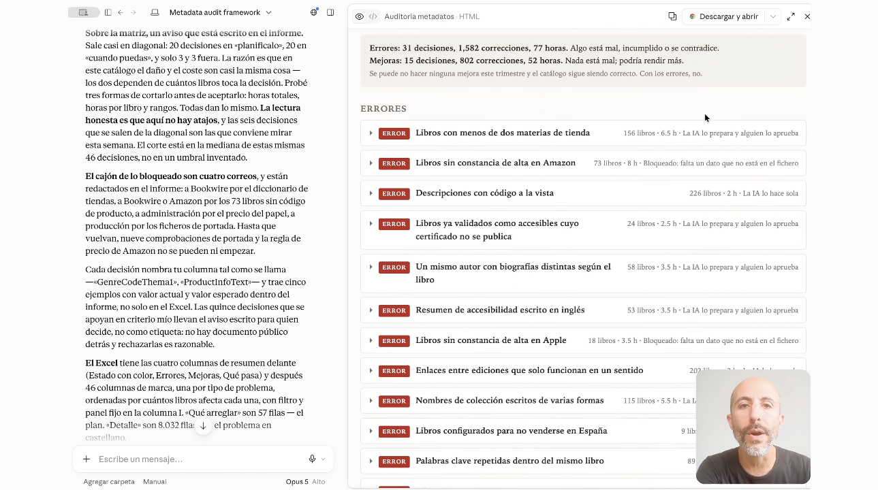Click the summary line 'Errores: 31 decisiones'
This screenshot has width=878, height=490.
(x=544, y=48)
